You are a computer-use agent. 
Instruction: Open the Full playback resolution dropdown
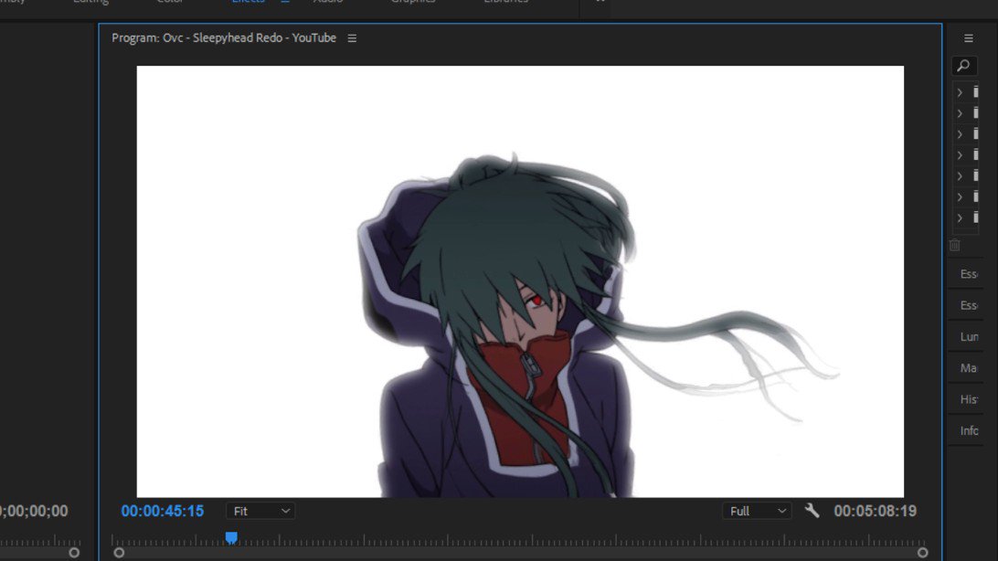[757, 511]
